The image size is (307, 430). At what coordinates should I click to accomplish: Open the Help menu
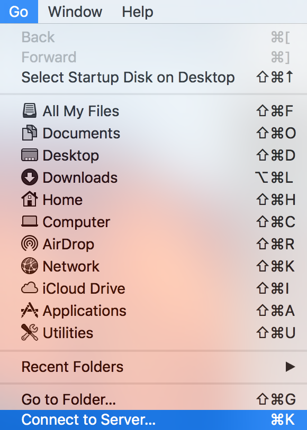click(x=137, y=12)
